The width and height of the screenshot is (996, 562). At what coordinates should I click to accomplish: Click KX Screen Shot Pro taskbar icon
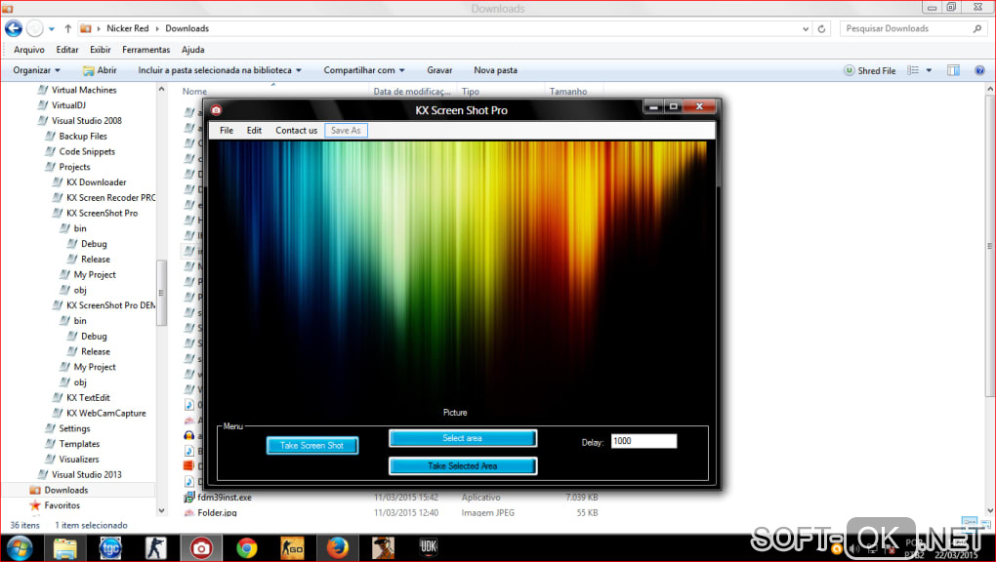[x=201, y=547]
